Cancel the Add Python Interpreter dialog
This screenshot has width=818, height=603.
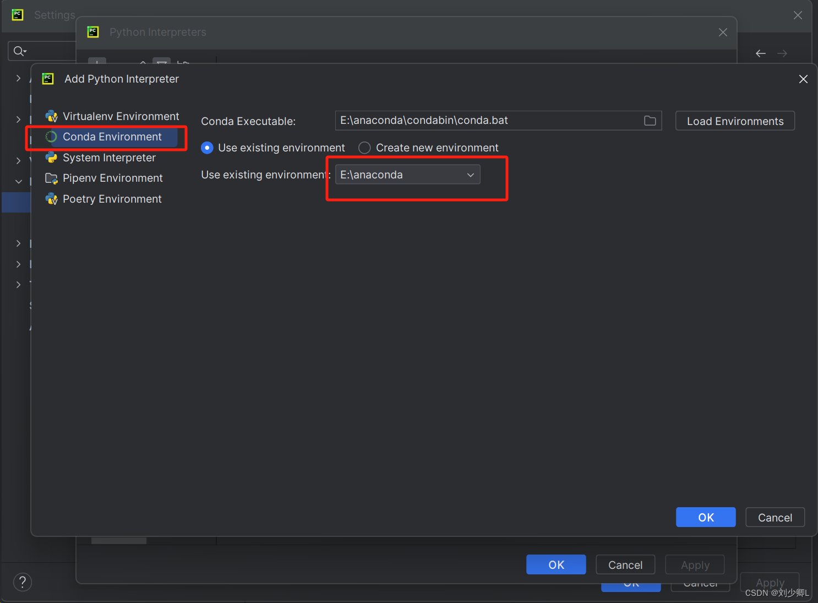point(775,517)
